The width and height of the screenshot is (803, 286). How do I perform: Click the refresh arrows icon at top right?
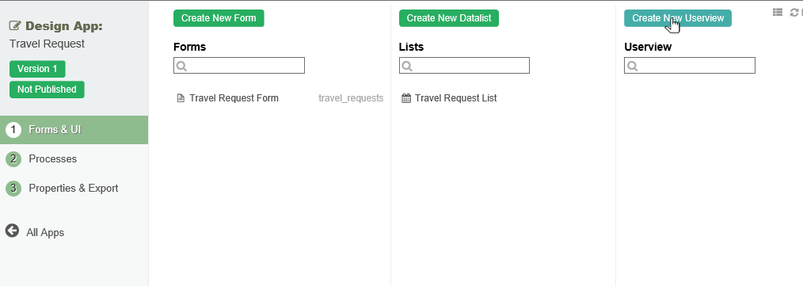click(x=793, y=13)
